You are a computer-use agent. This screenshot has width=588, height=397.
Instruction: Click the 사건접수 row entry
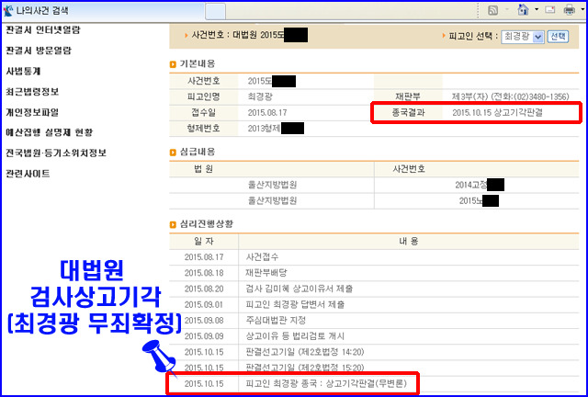[262, 257]
